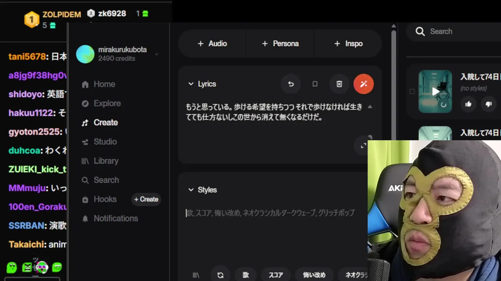Click the mirakurukubota profile avatar
This screenshot has width=501, height=281.
tap(85, 54)
